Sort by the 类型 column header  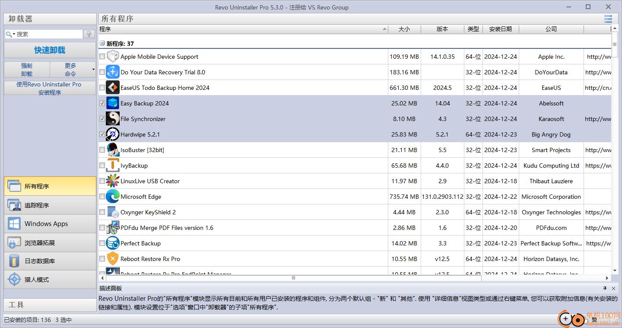tap(473, 29)
